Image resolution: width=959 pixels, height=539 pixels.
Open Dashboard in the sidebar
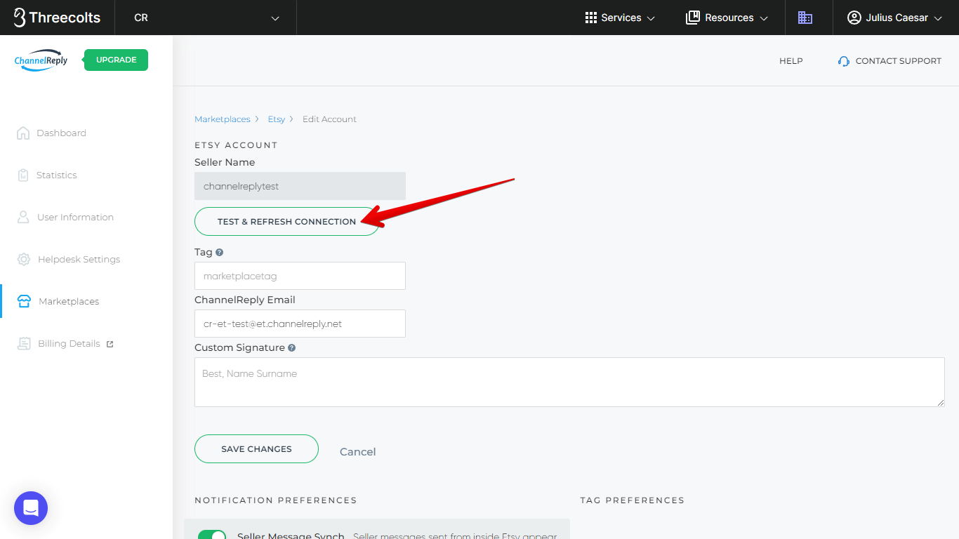62,133
